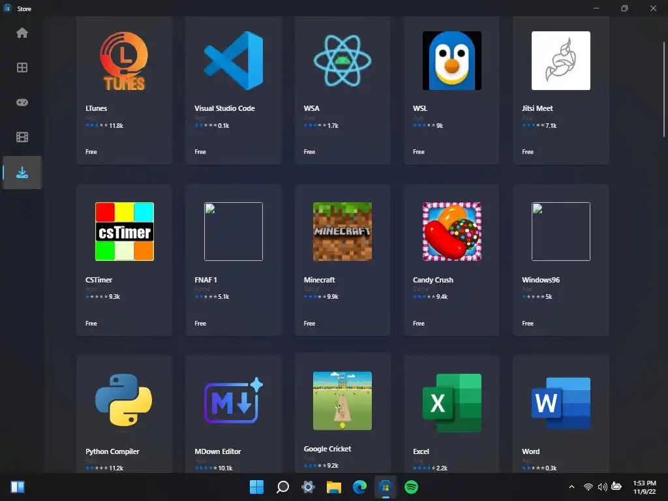The image size is (668, 501).
Task: Launch Microsoft Edge from the taskbar
Action: pyautogui.click(x=359, y=487)
